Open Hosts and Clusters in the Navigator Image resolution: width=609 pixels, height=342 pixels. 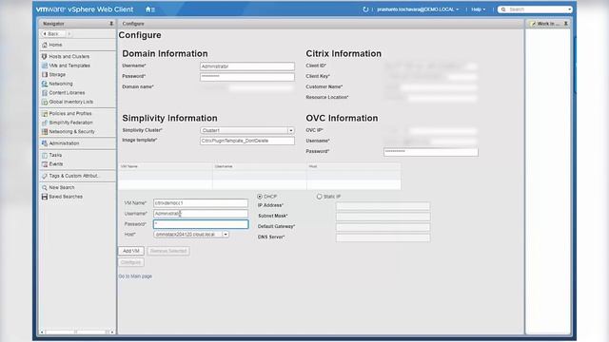coord(69,57)
